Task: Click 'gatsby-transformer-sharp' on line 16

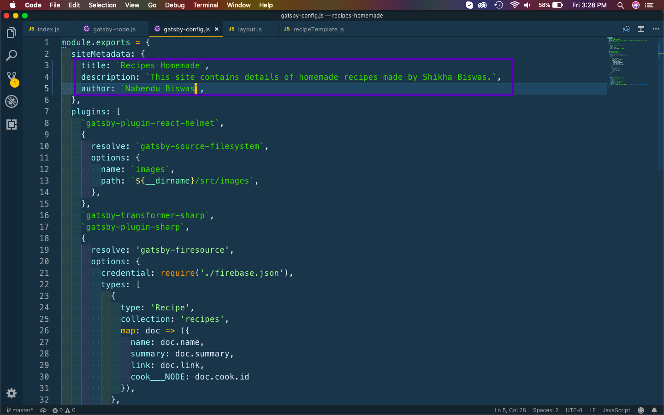Action: tap(145, 215)
